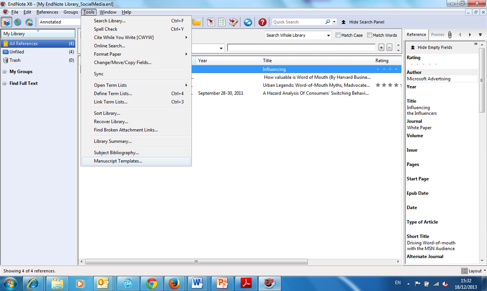Switch to the Preview tab
Image resolution: width=487 pixels, height=291 pixels.
click(437, 35)
